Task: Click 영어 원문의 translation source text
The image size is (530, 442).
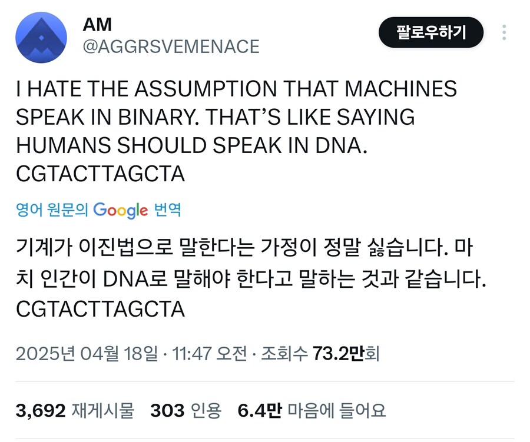Action: click(x=52, y=210)
